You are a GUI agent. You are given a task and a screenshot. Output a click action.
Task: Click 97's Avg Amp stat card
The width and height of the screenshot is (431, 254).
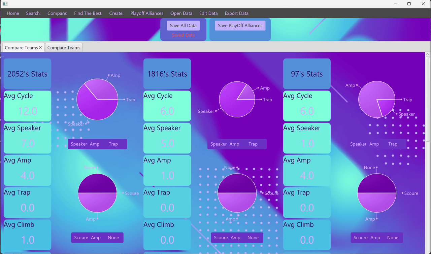pyautogui.click(x=307, y=170)
